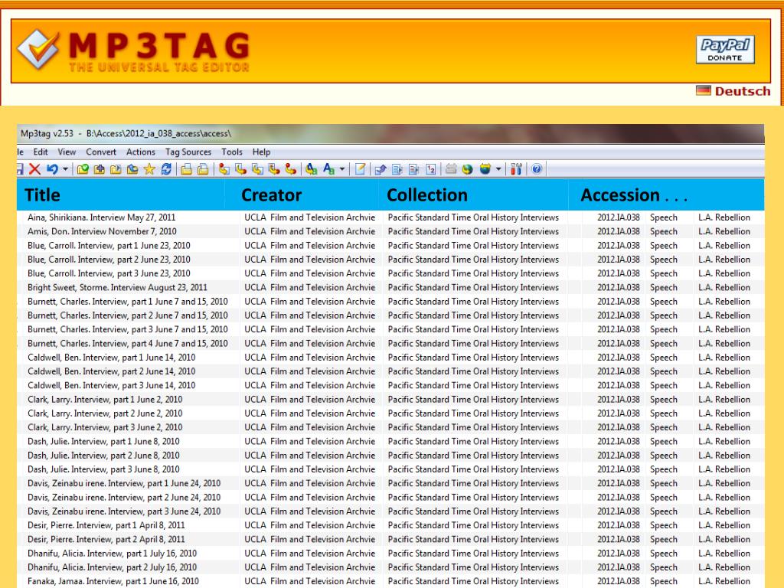Viewport: 784px width, 588px height.
Task: Click the MP3TAG logo banner
Action: pos(133,51)
